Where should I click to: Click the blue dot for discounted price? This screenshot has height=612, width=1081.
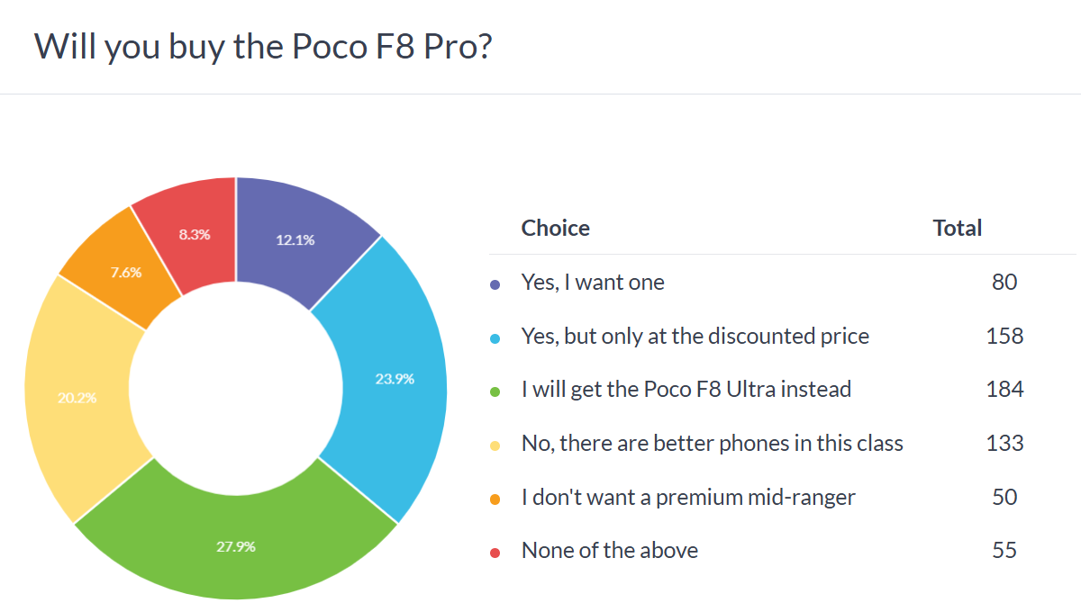coord(495,337)
